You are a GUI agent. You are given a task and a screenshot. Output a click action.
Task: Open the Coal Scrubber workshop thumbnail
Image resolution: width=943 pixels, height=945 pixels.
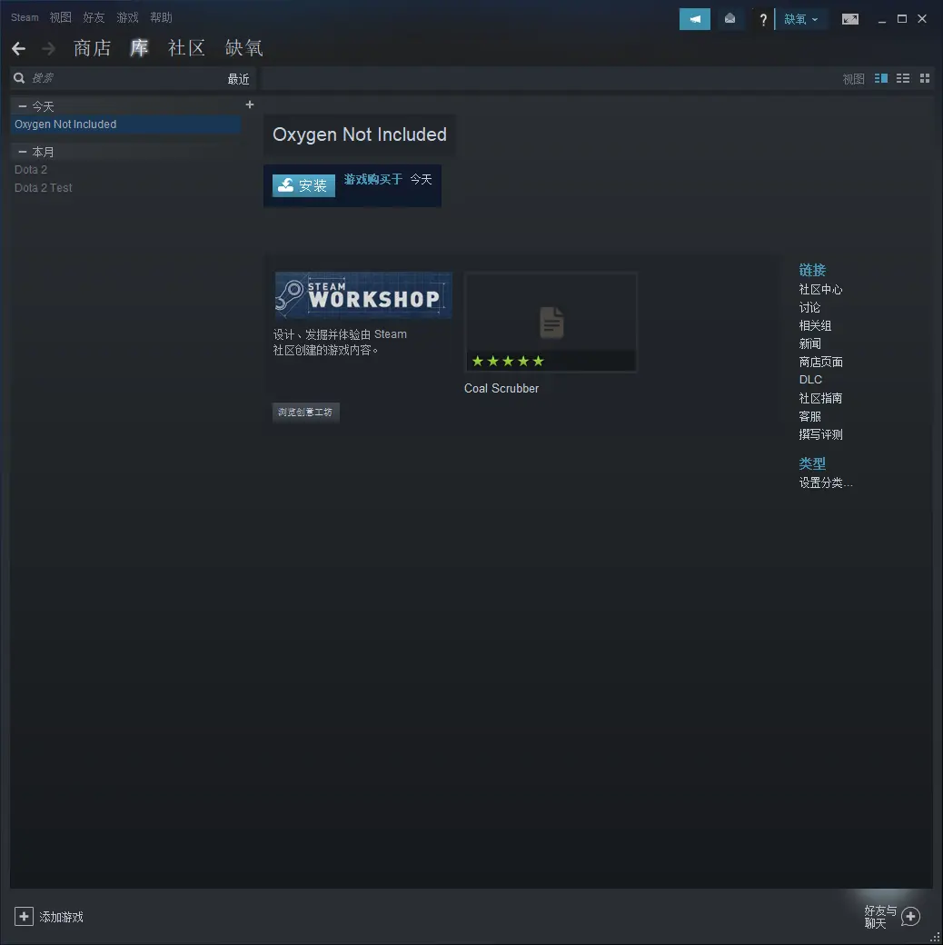coord(551,322)
